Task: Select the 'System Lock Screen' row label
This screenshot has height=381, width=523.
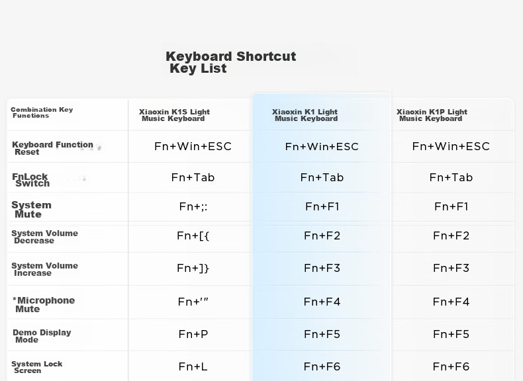Action: pyautogui.click(x=36, y=367)
